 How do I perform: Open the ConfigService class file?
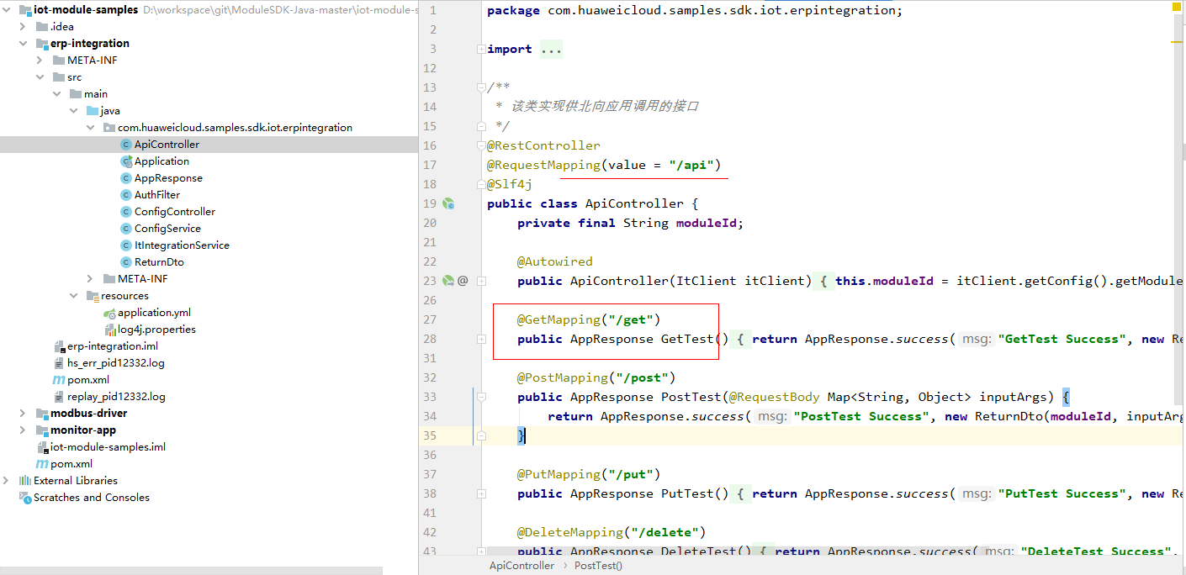pos(167,229)
